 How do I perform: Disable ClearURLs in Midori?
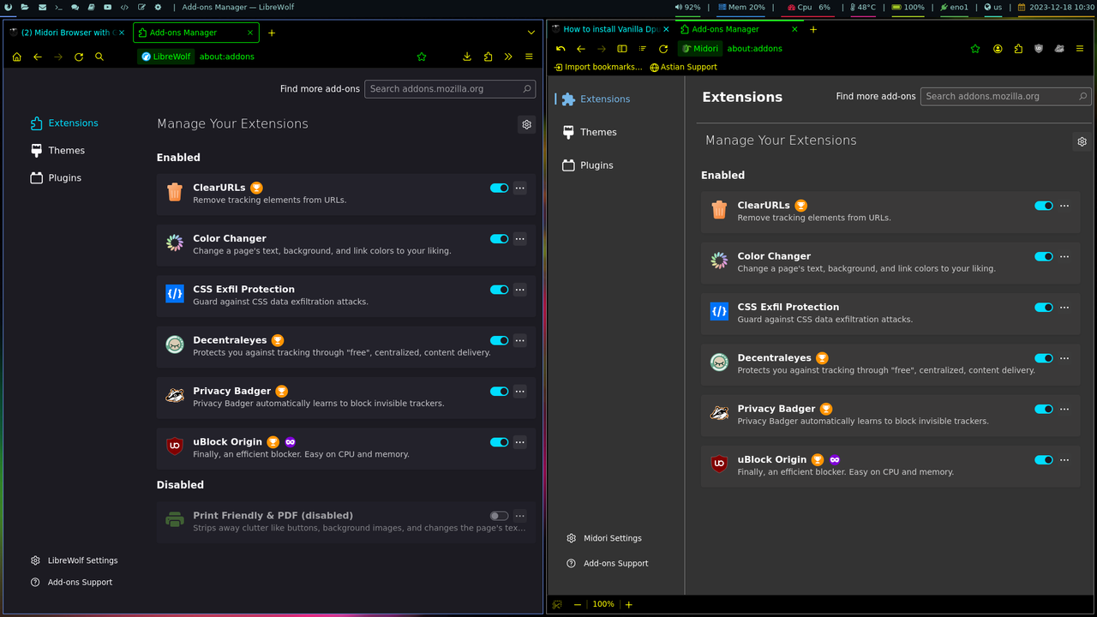pos(1043,206)
